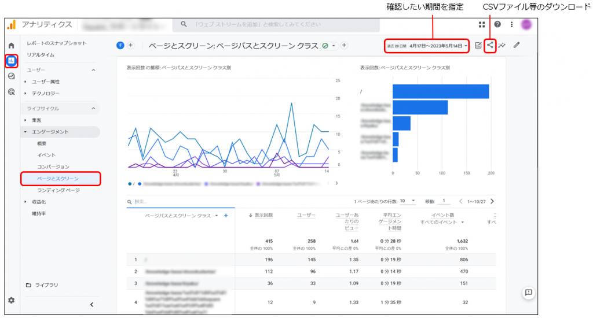Click the customize comparison chart icon
Viewport: 593px width, 318px height.
(x=478, y=45)
